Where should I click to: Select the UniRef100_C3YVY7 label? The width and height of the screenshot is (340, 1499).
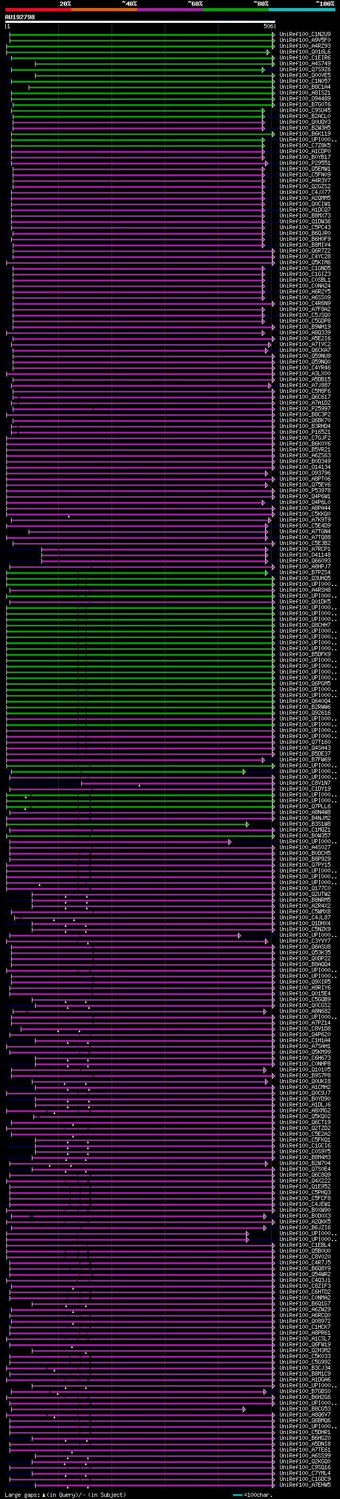305,941
